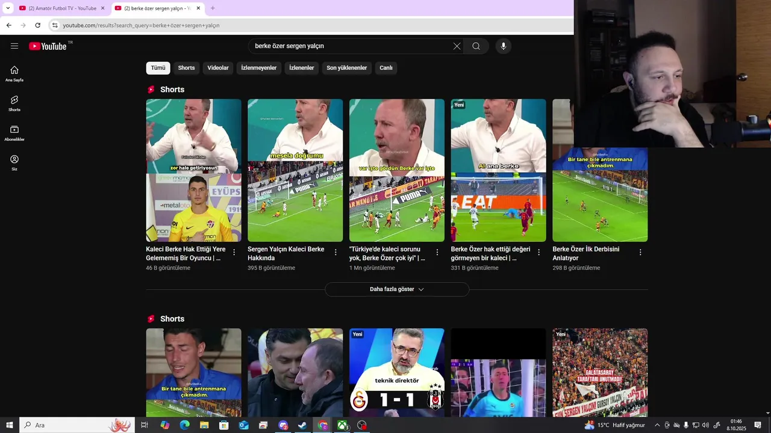
Task: Open Windows notification center
Action: click(x=758, y=425)
